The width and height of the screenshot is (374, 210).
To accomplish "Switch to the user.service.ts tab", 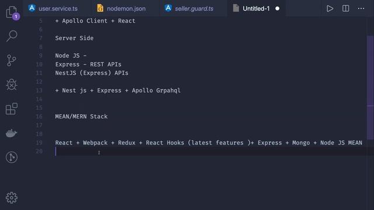I will 53,9.
